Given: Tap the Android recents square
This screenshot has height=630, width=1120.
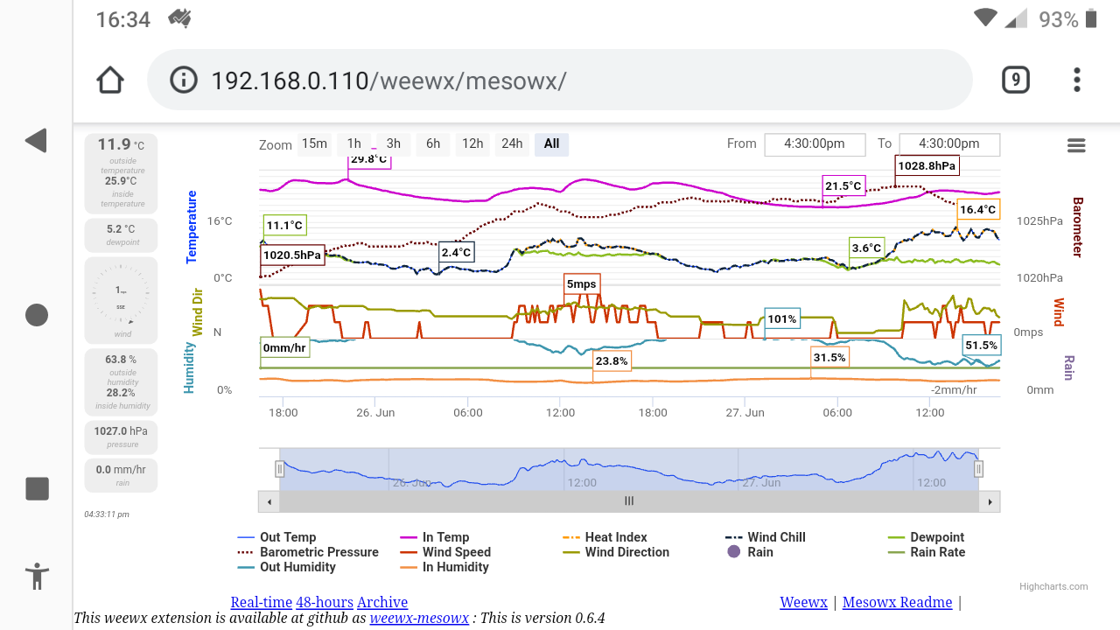Looking at the screenshot, I should 37,488.
